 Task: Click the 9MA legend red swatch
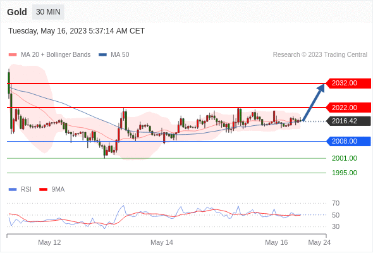[43, 190]
